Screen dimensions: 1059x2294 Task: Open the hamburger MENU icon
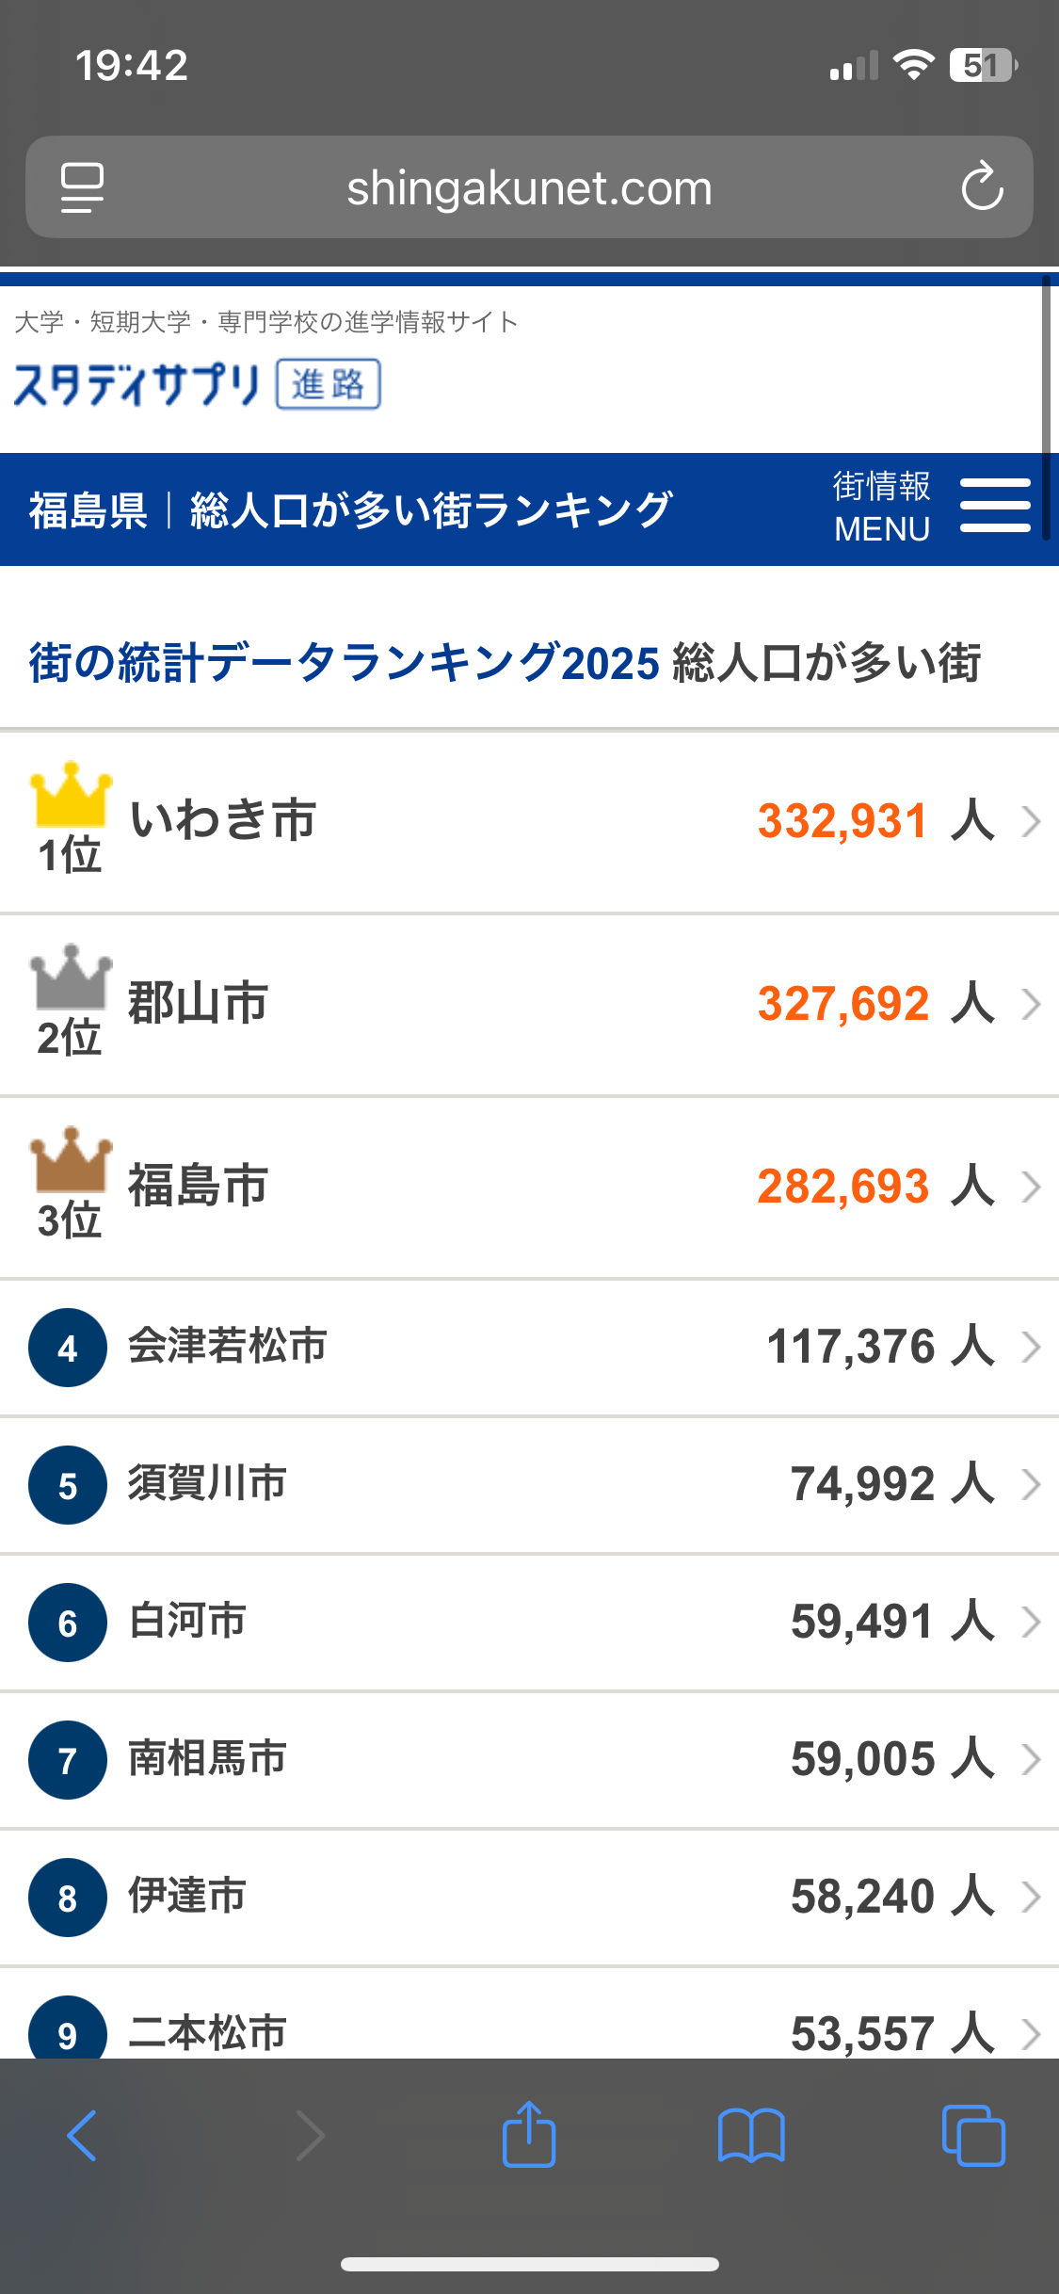click(x=995, y=507)
